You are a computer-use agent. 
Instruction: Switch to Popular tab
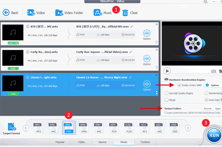(x=60, y=142)
